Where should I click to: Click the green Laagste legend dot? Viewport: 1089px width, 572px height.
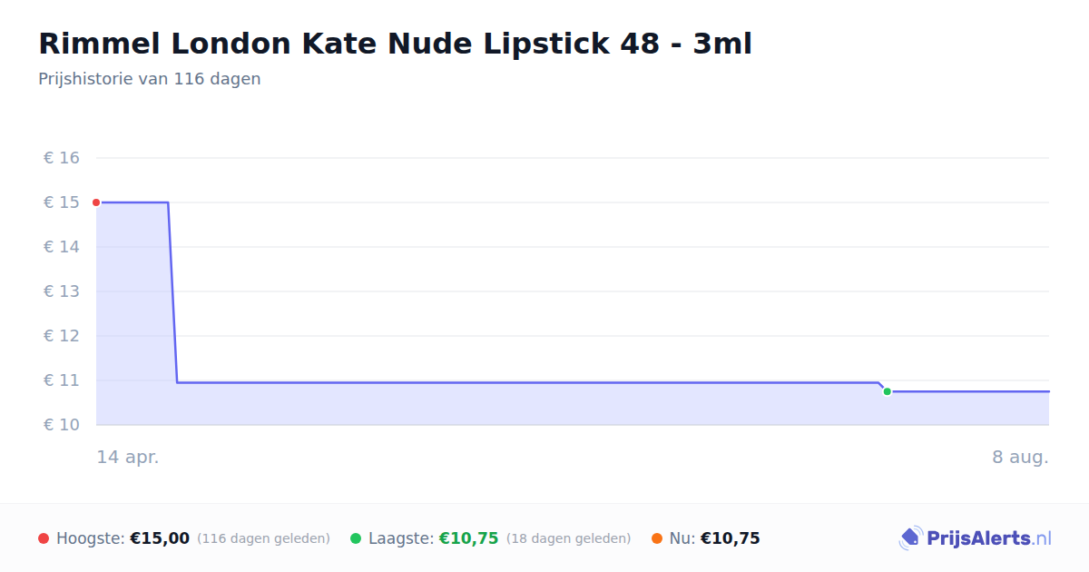(356, 538)
